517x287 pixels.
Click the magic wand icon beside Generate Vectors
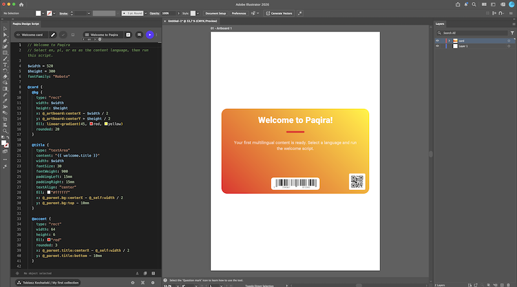pos(300,13)
